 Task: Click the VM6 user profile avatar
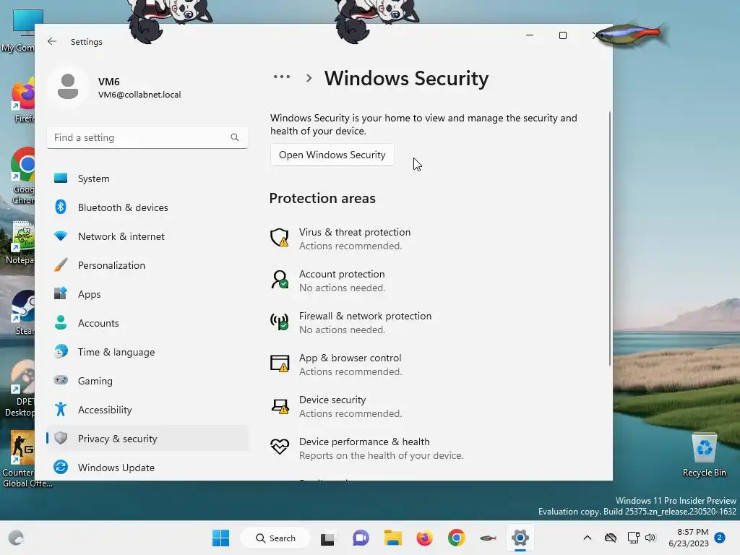coord(68,87)
